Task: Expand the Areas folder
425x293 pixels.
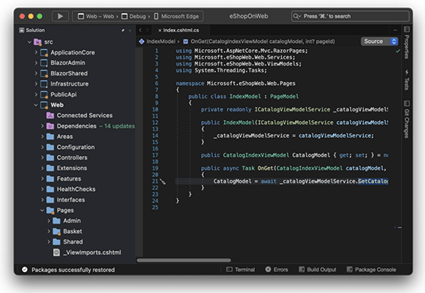Action: [42, 136]
